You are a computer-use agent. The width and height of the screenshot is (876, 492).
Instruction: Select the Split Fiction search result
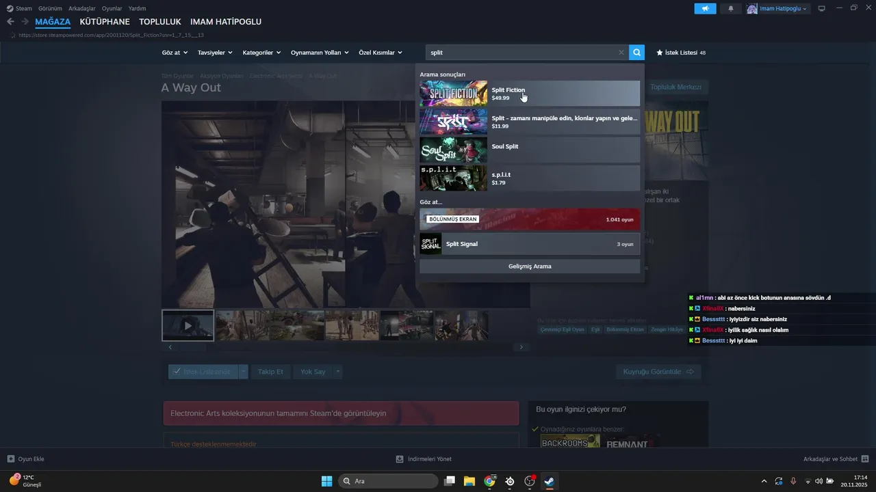pos(530,94)
